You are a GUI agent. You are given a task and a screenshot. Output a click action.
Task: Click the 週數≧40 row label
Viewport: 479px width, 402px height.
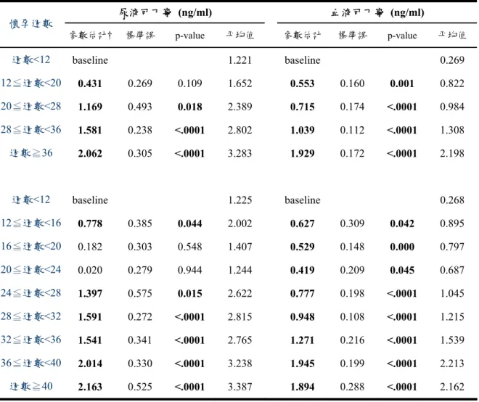[x=31, y=387]
